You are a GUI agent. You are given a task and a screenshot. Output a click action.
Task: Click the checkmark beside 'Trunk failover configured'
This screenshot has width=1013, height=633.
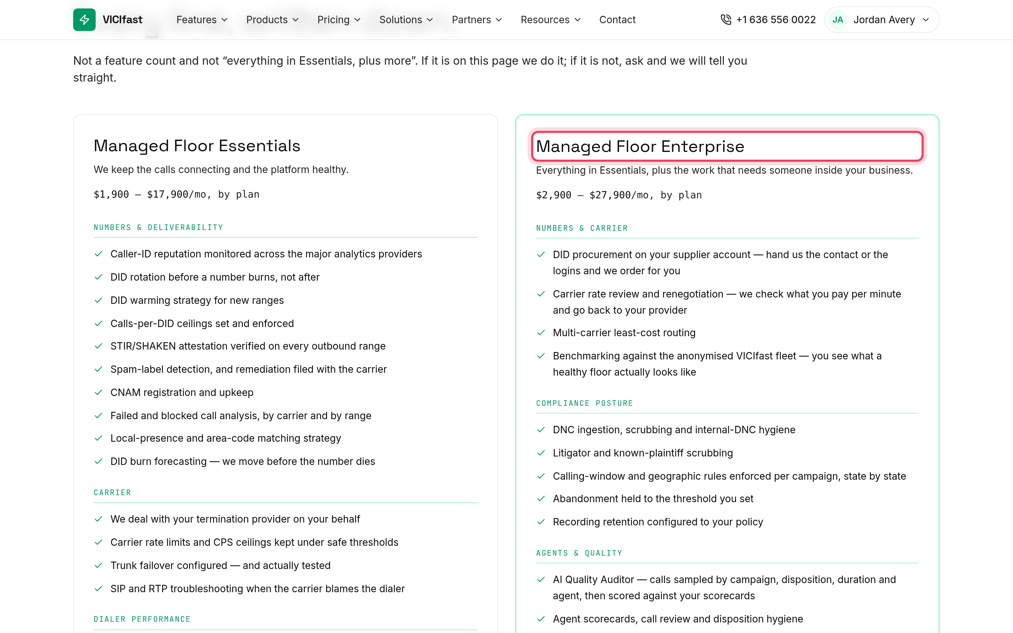(x=98, y=565)
